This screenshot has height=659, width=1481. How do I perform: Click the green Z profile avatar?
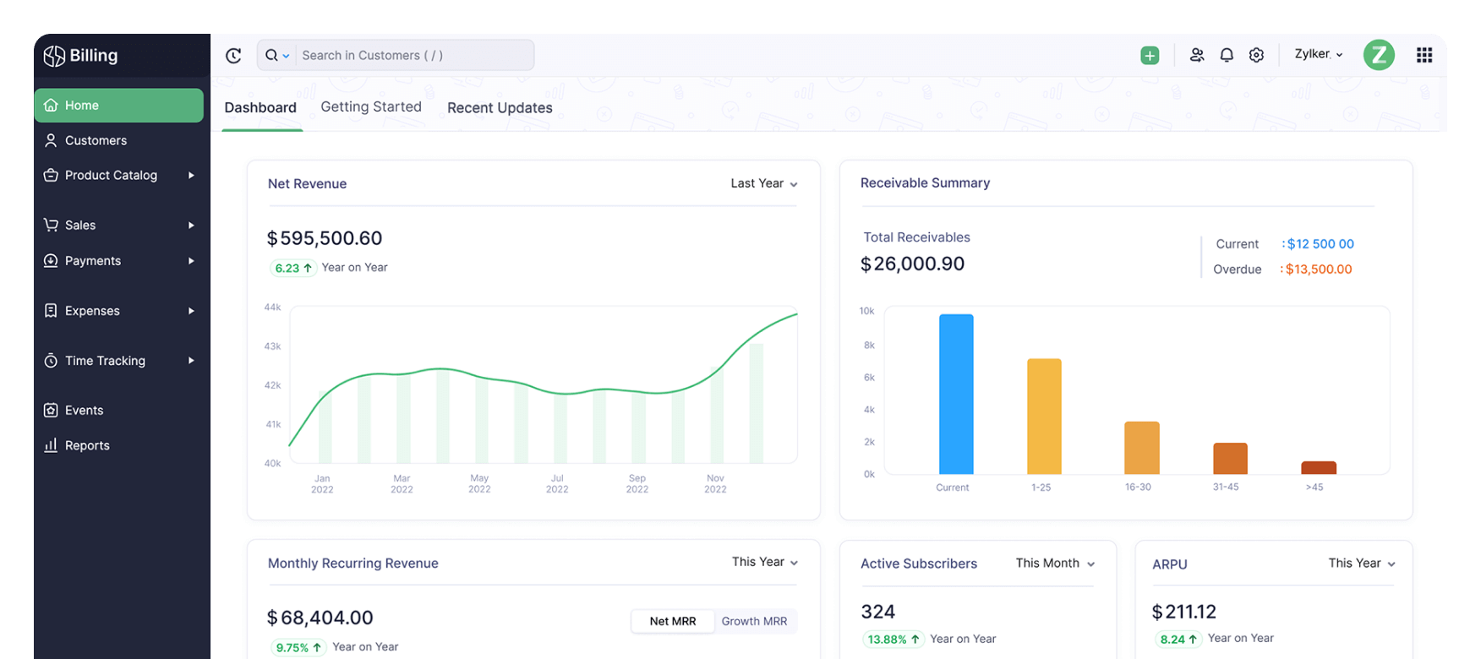(1379, 56)
